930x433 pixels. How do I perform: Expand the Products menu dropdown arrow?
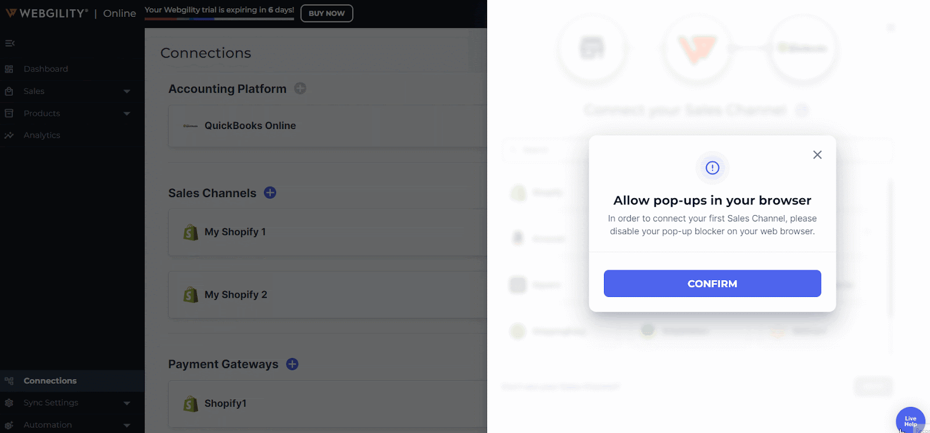tap(127, 113)
